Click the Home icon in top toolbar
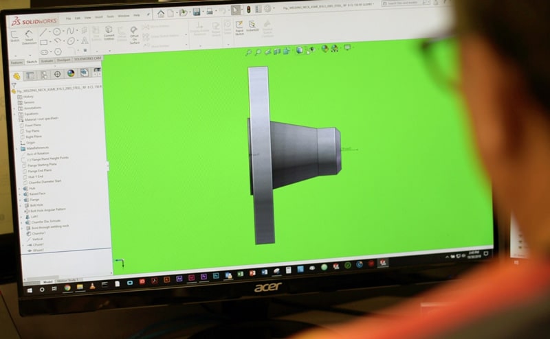Viewport: 550px width, 339px height. coord(161,14)
